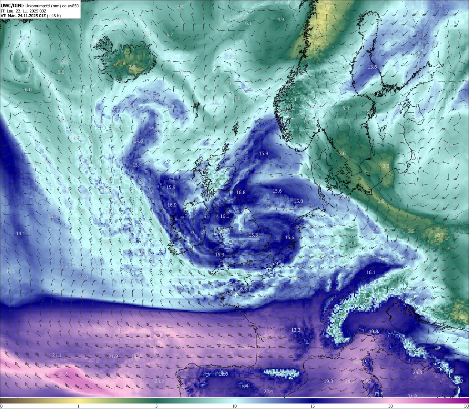The image size is (469, 409).
Task: Click the 4.9 value on the map
Action: 281,20
